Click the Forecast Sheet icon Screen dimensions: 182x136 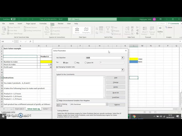coord(152,31)
